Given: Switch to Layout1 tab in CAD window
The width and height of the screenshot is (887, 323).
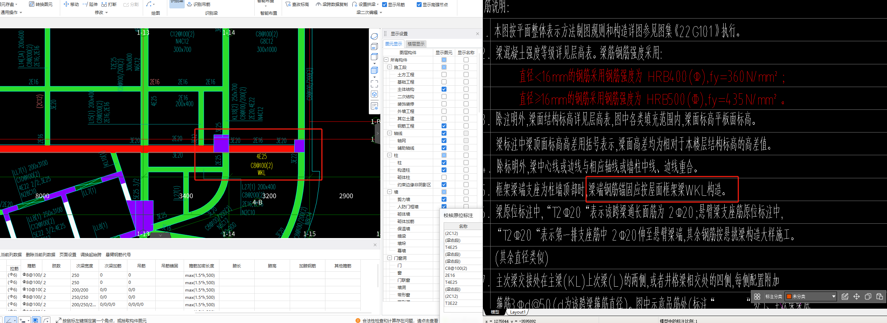Looking at the screenshot, I should 518,312.
